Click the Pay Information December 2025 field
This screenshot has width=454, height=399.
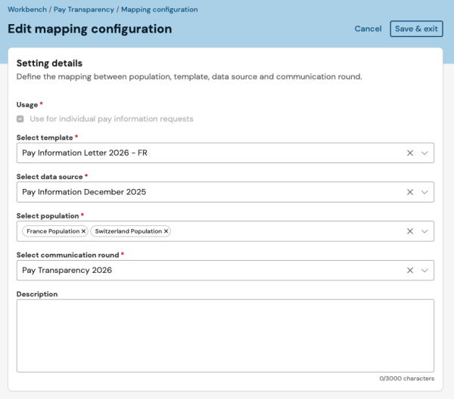pos(225,192)
